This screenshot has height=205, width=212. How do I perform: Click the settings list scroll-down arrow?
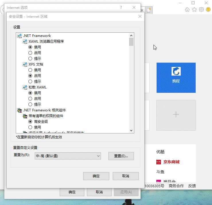click(x=131, y=130)
